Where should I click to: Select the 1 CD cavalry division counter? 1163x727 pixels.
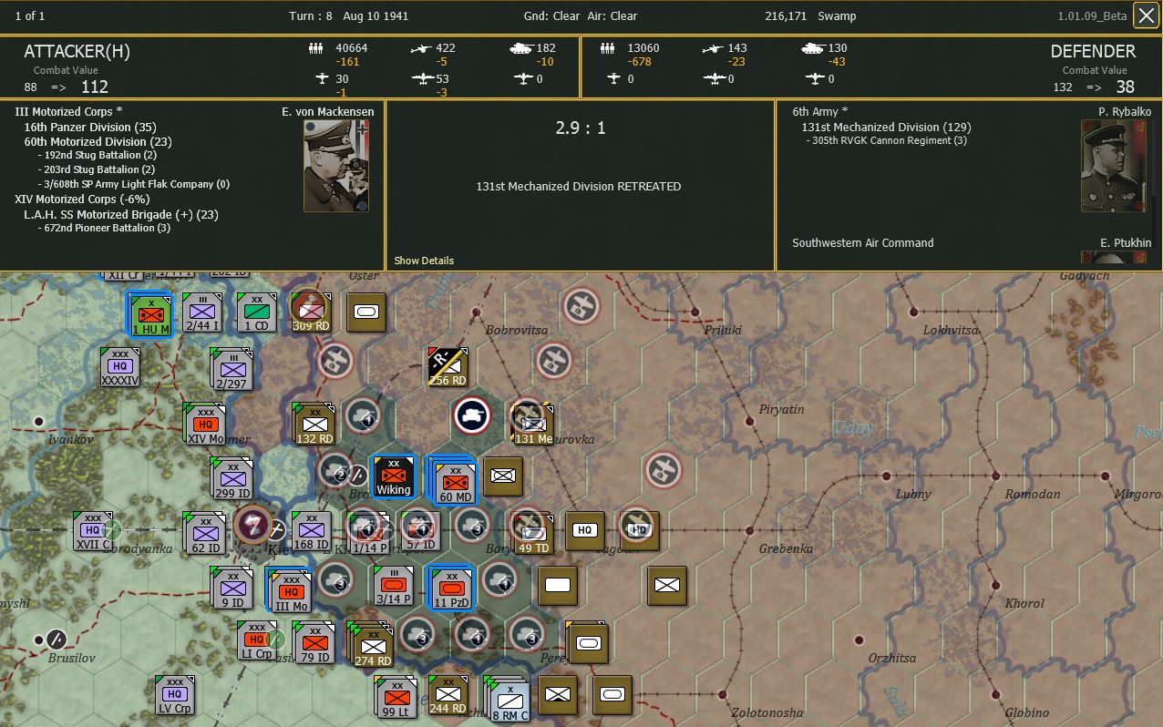coord(258,313)
